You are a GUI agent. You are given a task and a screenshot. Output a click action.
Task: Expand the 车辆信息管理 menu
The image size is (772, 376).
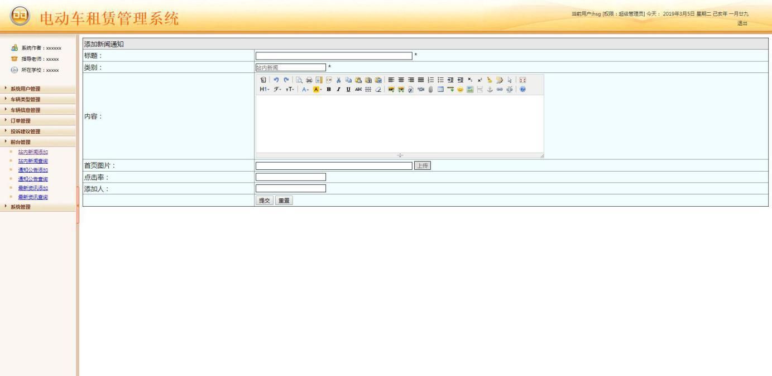[39, 110]
